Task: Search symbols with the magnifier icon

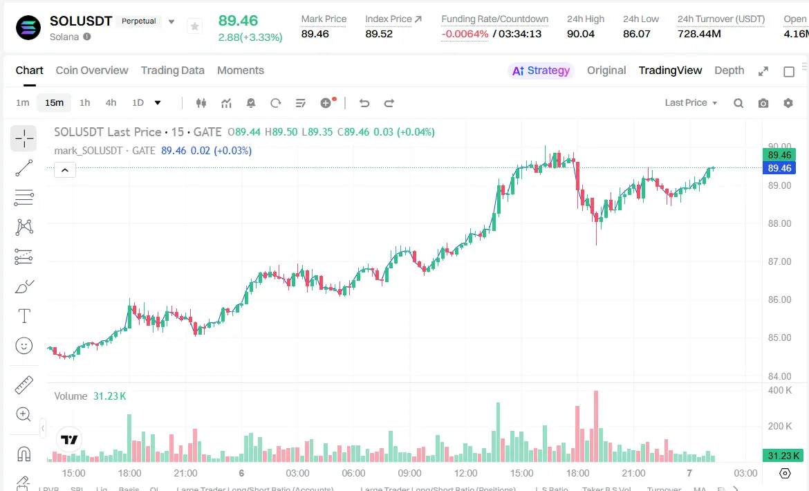Action: (738, 103)
